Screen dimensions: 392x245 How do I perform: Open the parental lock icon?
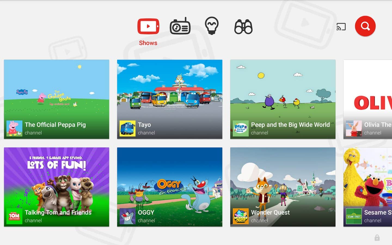[377, 238]
